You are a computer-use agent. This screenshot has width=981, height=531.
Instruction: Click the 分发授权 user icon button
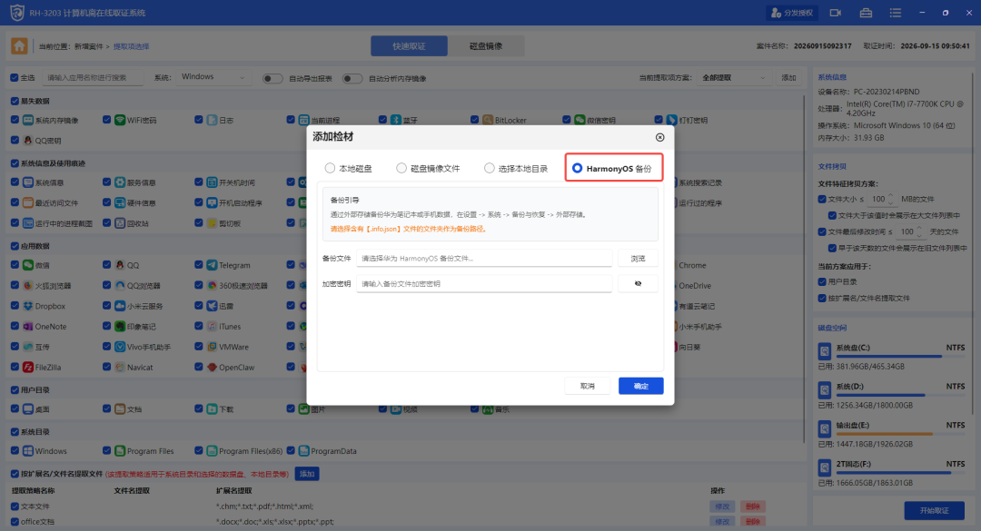[792, 13]
